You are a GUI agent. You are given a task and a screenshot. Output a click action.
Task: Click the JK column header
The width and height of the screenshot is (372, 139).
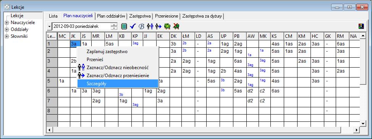point(75,36)
